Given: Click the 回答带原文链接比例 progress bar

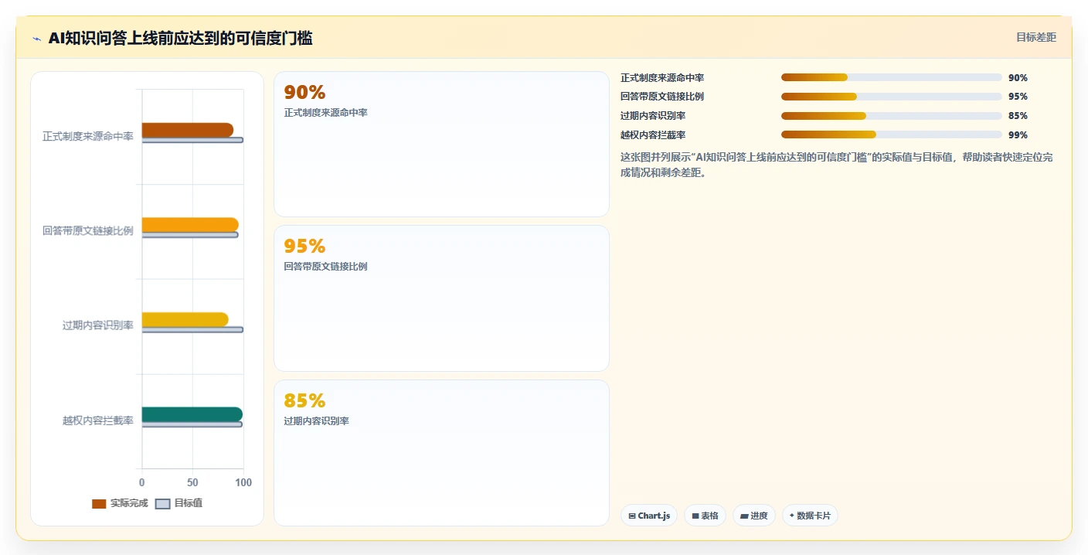Looking at the screenshot, I should pos(892,97).
